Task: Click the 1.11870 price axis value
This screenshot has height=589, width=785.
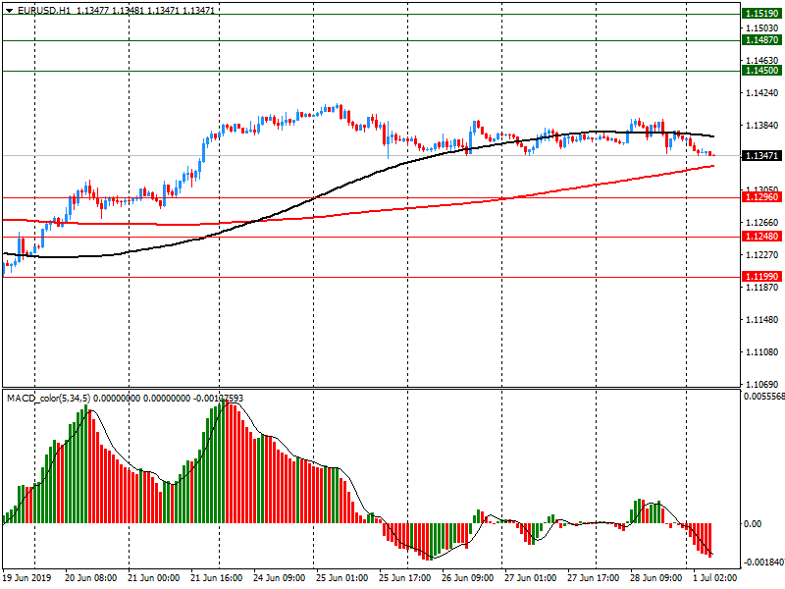Action: (x=762, y=288)
